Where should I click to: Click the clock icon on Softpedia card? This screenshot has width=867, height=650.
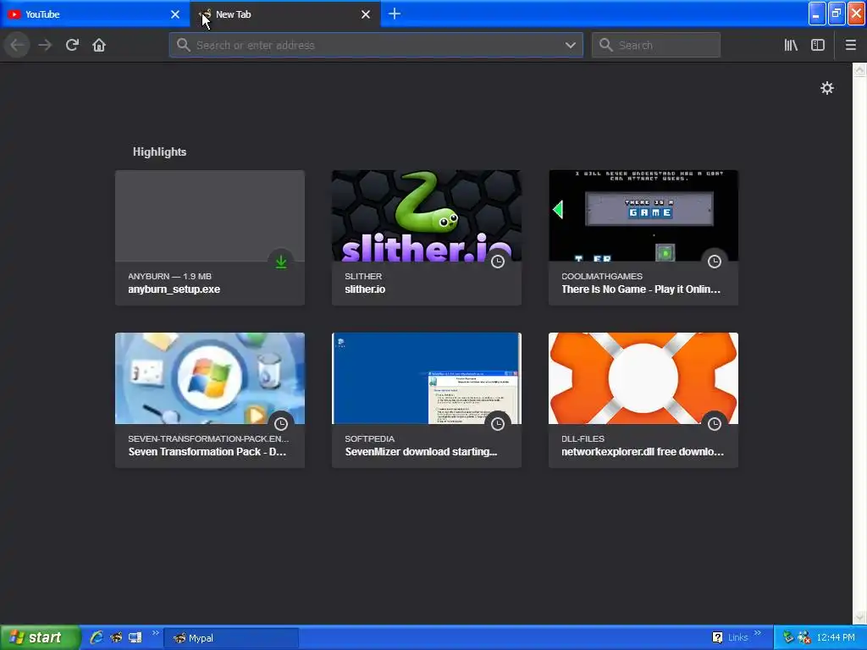(x=498, y=425)
